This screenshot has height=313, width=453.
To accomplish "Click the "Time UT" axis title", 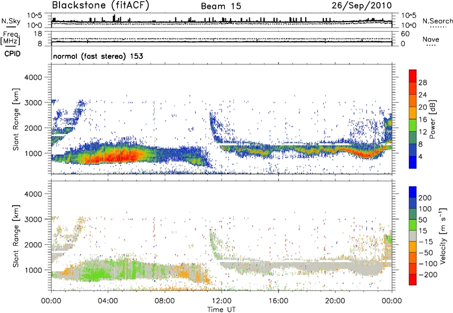I will click(x=221, y=310).
